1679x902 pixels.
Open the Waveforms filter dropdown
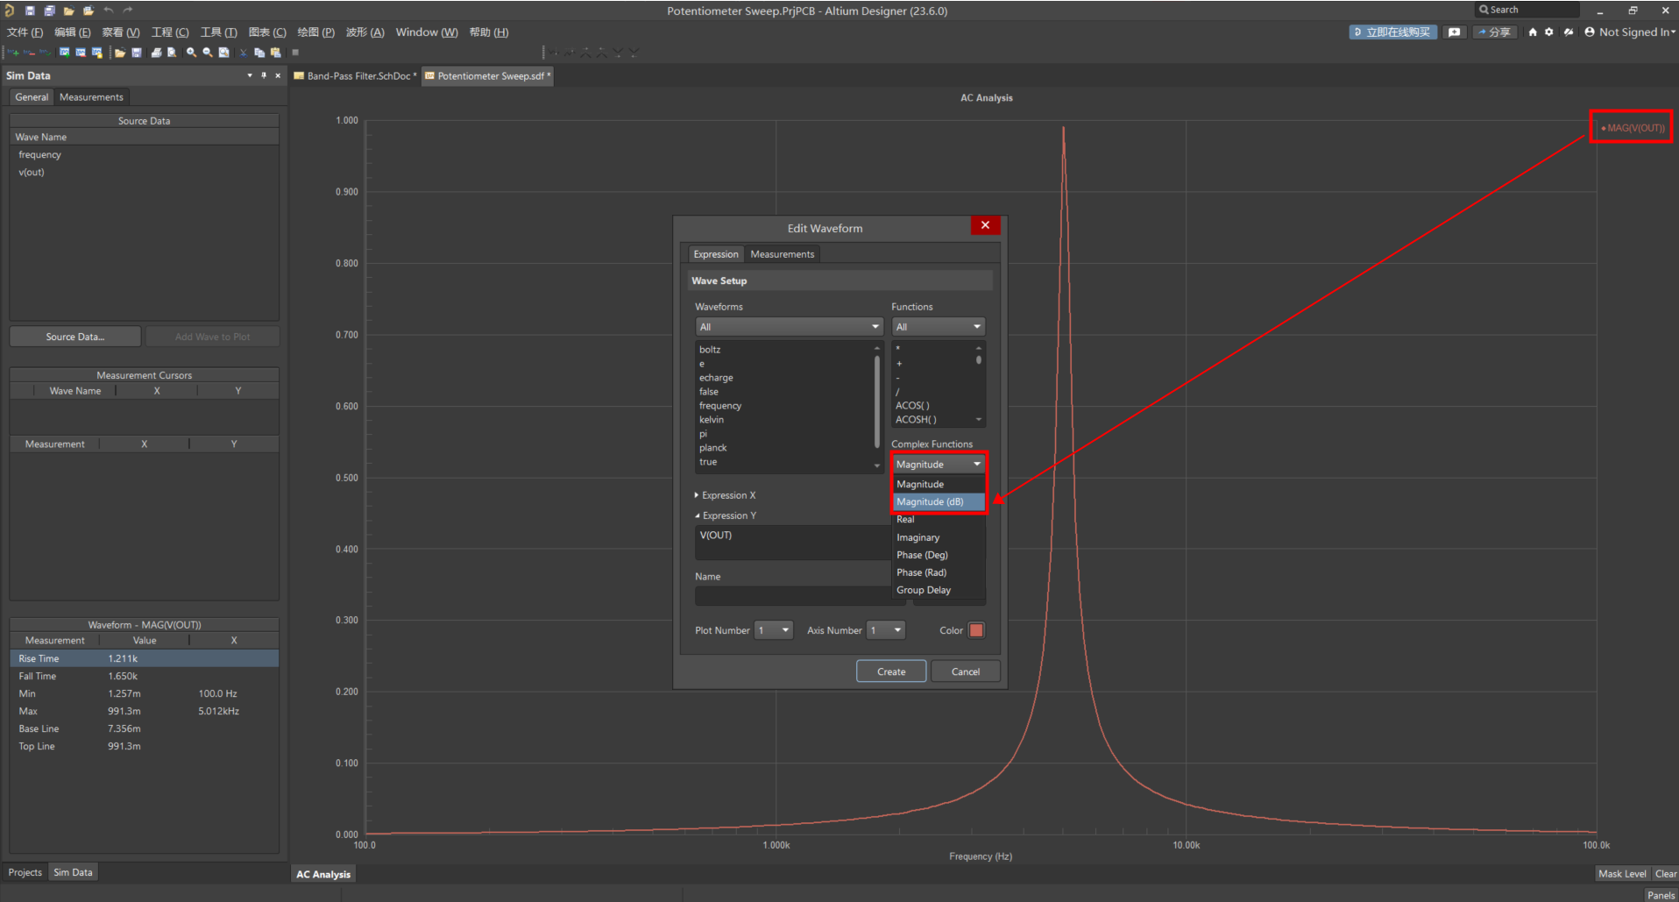tap(789, 327)
